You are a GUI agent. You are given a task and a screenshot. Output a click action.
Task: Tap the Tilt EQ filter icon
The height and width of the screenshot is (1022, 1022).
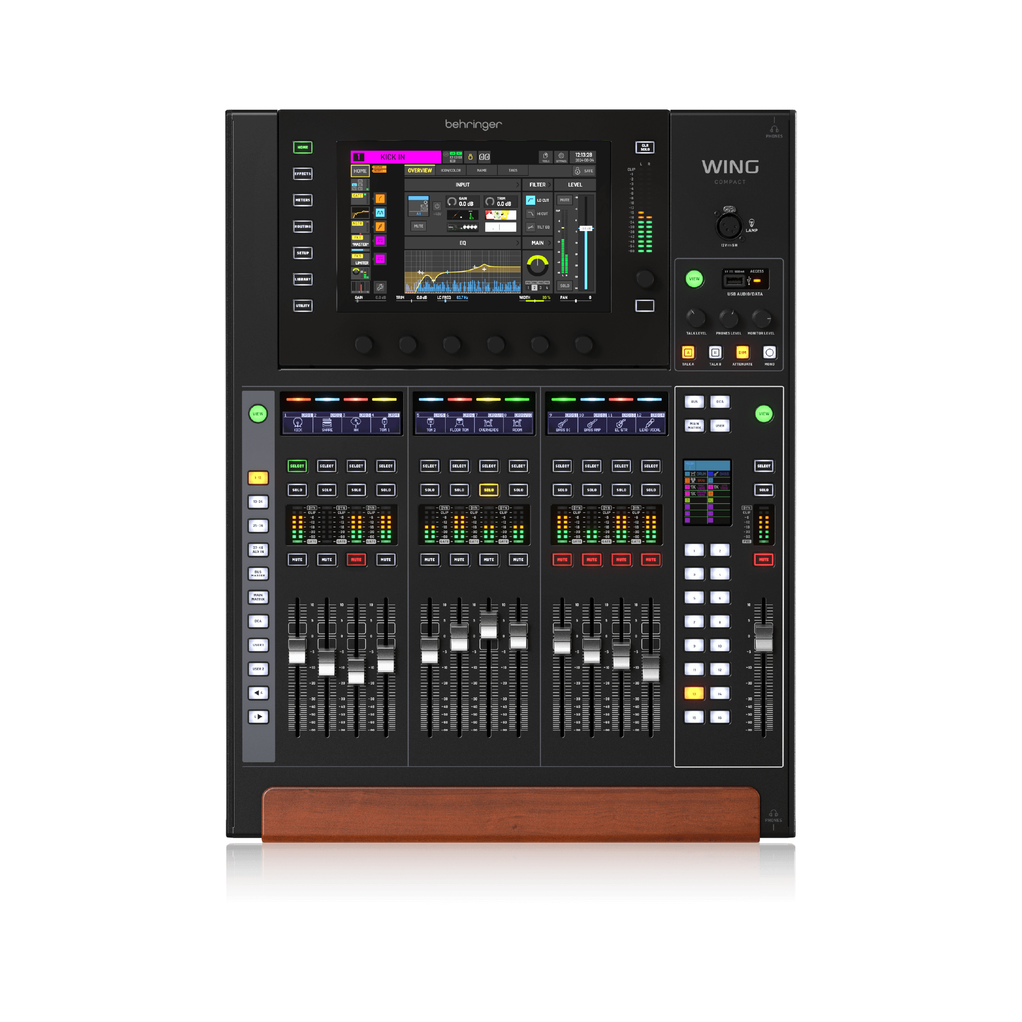[x=530, y=227]
